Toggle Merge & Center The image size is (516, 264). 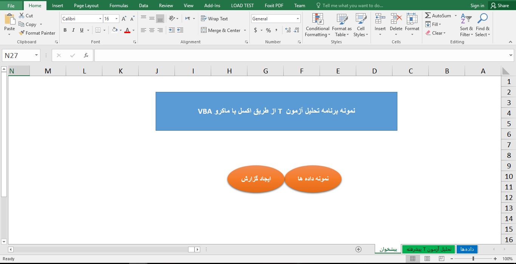221,30
